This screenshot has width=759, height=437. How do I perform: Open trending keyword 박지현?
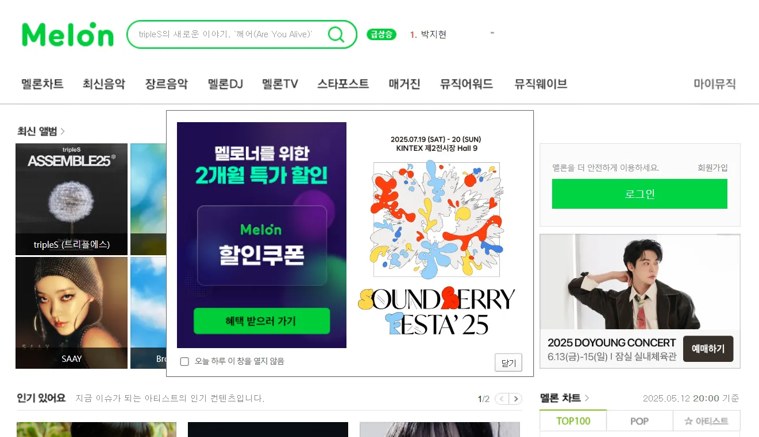pos(433,34)
